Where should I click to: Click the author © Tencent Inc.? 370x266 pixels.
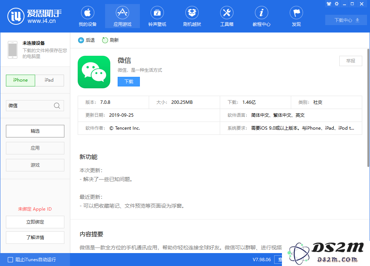(125, 128)
